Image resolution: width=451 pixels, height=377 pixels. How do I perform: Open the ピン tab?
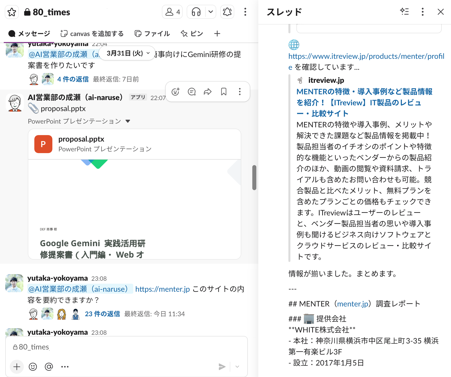192,34
